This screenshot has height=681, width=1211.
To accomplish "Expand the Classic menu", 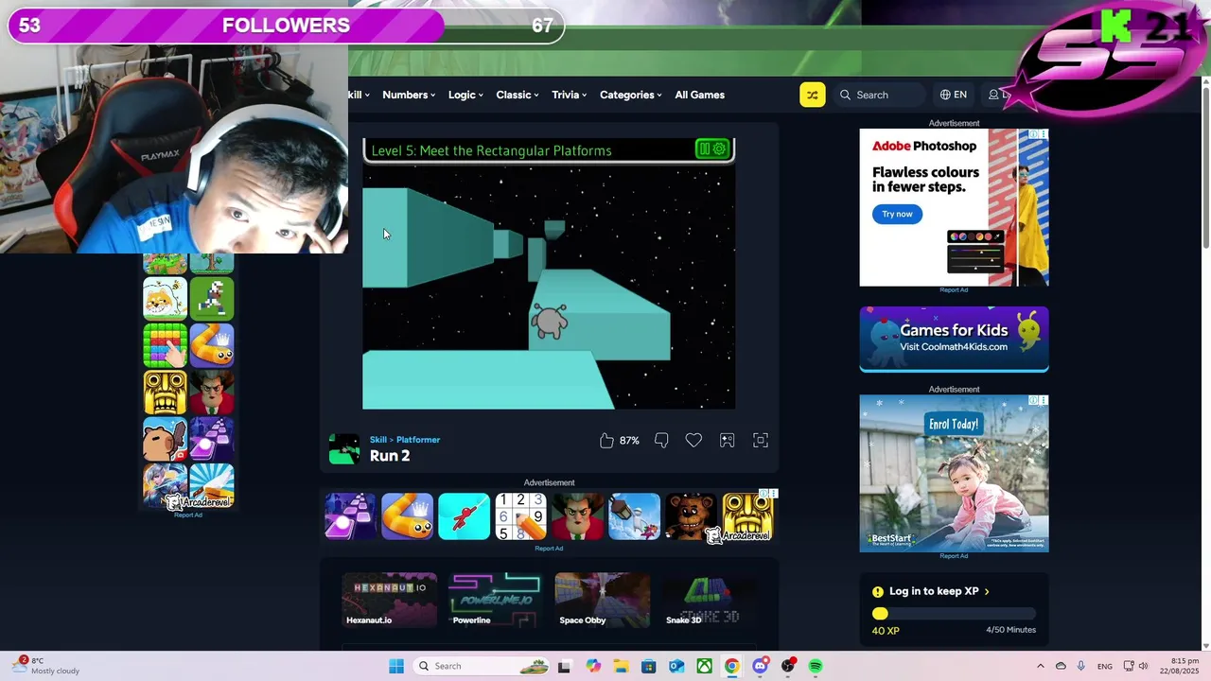I will [518, 95].
